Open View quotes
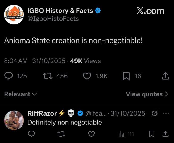 coord(147,94)
